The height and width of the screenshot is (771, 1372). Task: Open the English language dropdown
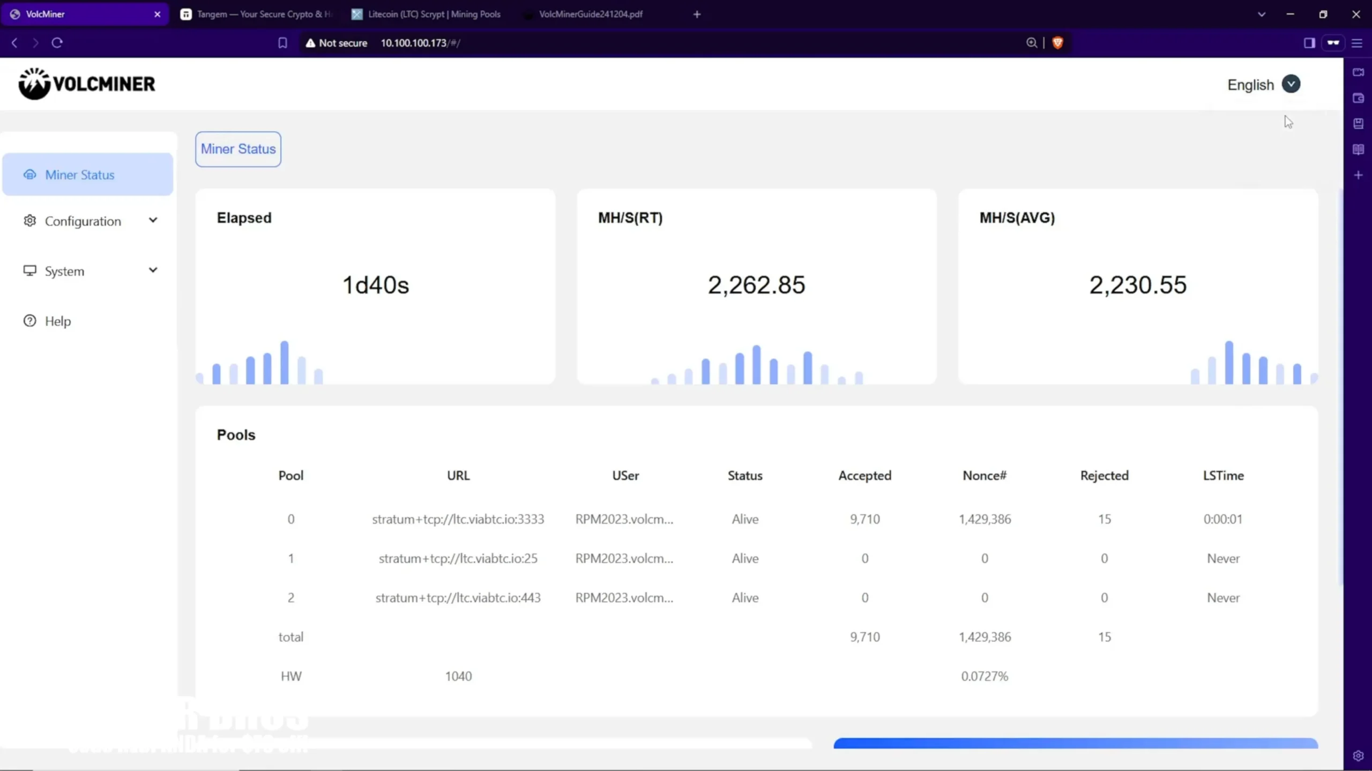pos(1263,85)
